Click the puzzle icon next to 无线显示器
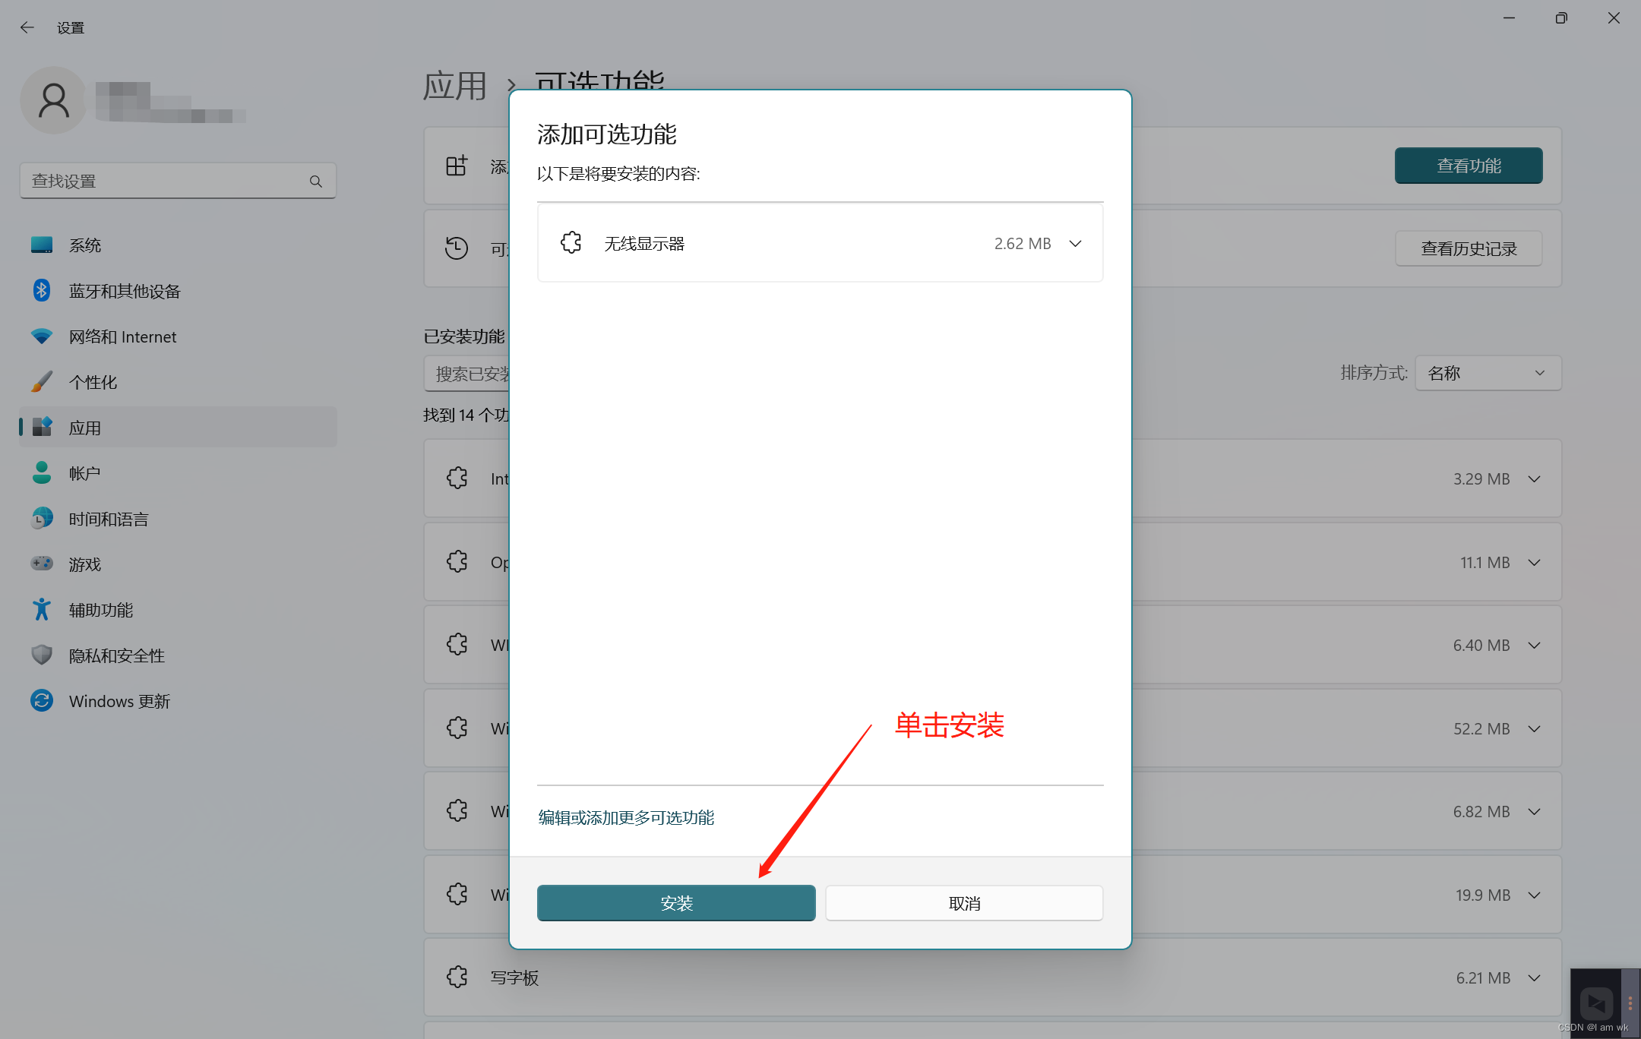Screen dimensions: 1641x1039 (571, 243)
